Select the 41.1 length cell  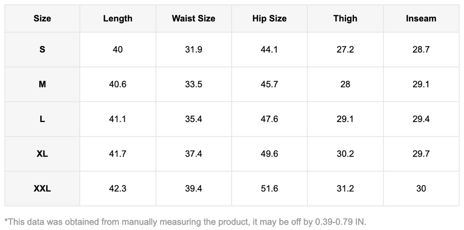pyautogui.click(x=118, y=119)
